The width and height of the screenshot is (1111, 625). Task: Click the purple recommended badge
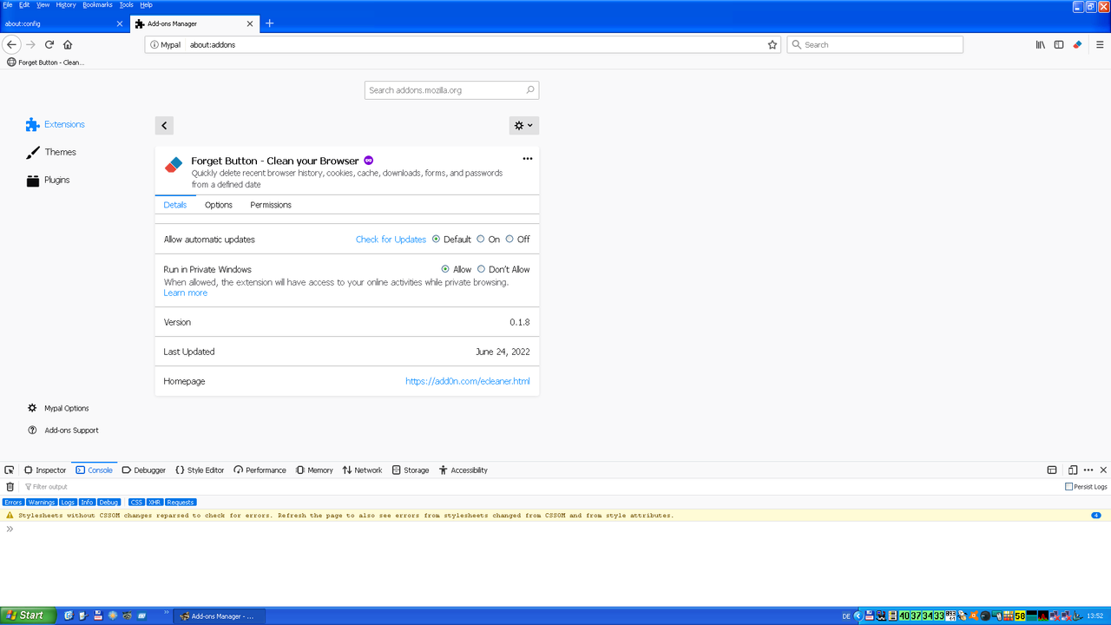point(368,161)
